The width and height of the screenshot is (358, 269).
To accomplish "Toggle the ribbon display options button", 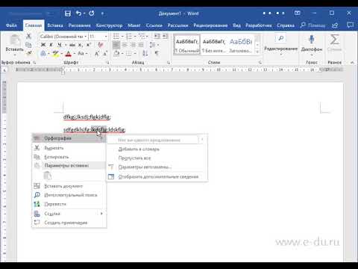I will (x=298, y=13).
